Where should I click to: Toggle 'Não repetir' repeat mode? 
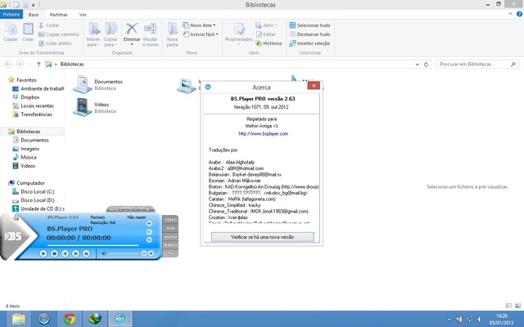pyautogui.click(x=137, y=217)
